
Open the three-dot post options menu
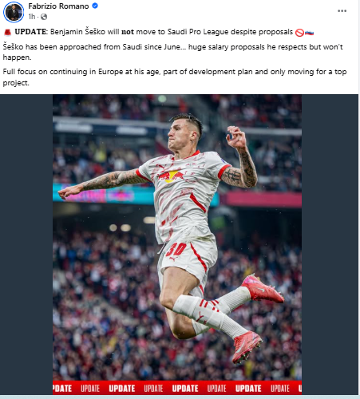pyautogui.click(x=342, y=11)
